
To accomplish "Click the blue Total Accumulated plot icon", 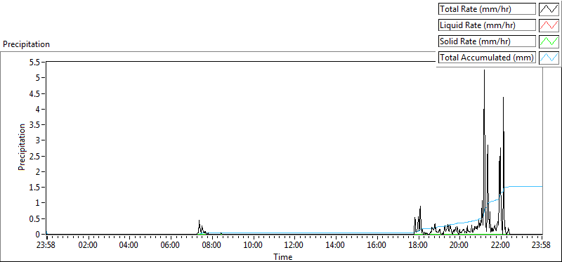I will (x=549, y=58).
